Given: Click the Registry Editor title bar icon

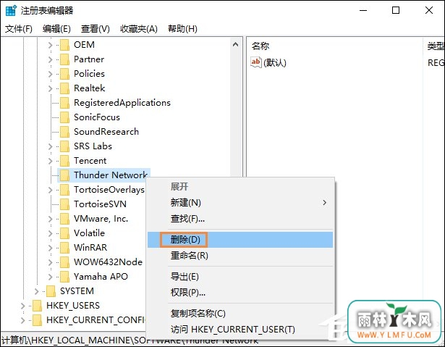Looking at the screenshot, I should click(x=11, y=11).
